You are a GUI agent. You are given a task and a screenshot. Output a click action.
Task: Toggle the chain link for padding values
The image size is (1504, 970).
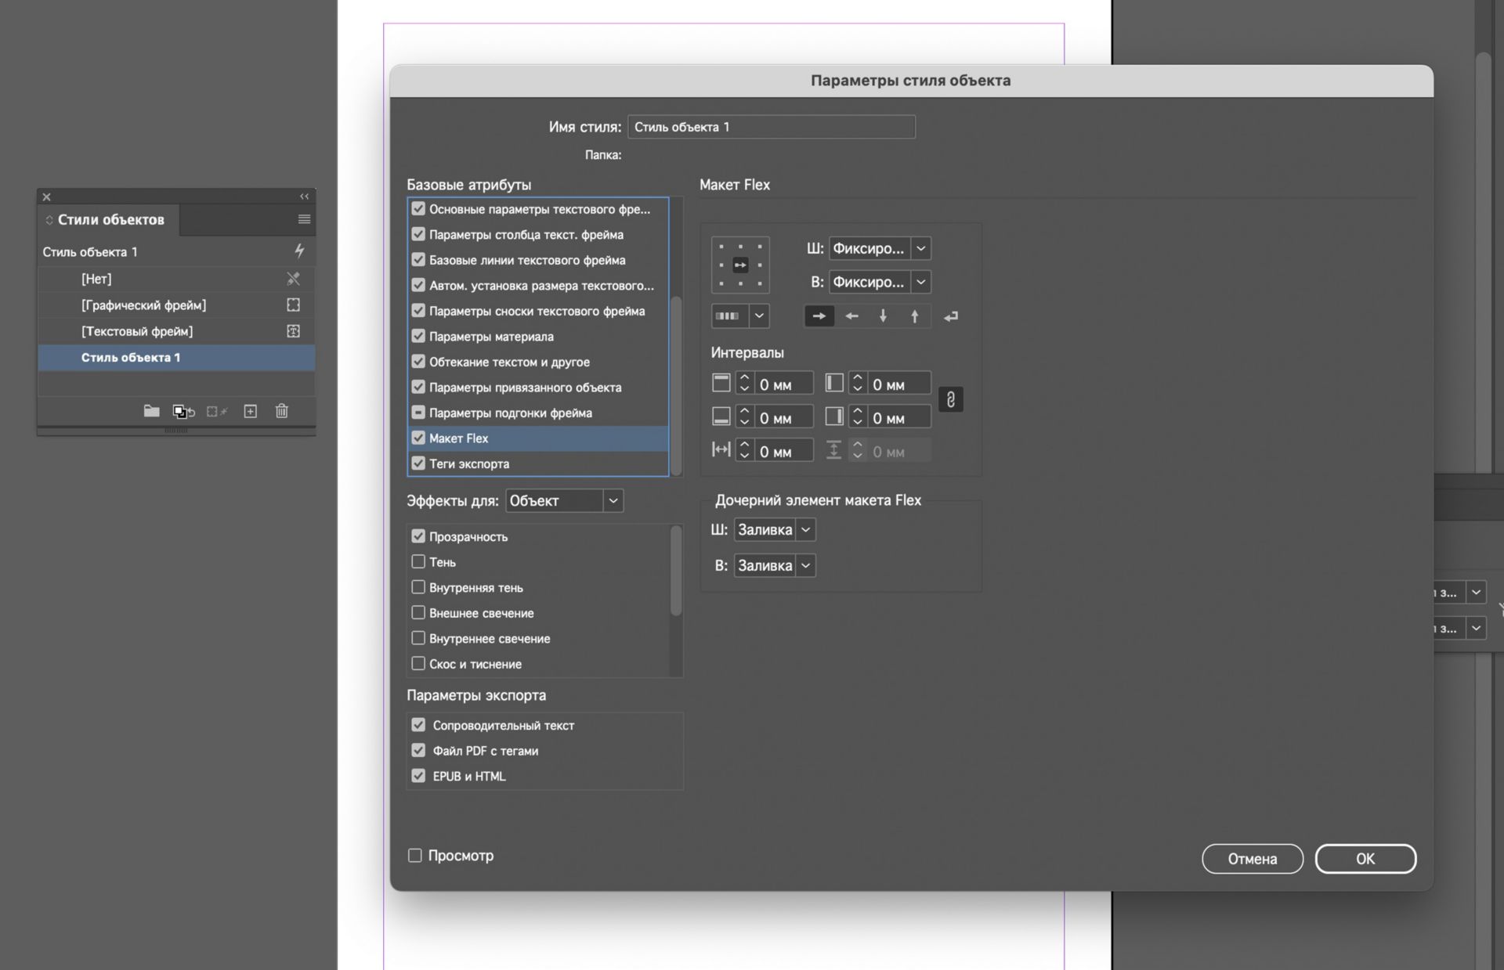point(950,400)
